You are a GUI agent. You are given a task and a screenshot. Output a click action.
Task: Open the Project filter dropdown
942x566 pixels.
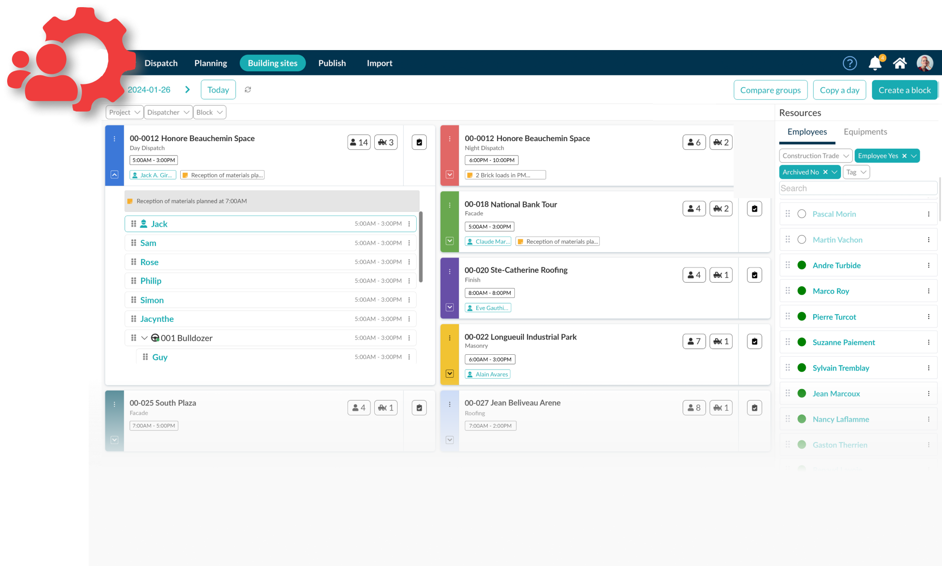tap(124, 113)
